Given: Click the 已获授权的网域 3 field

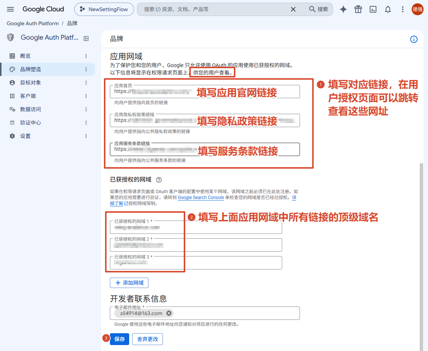Looking at the screenshot, I should pyautogui.click(x=196, y=263).
